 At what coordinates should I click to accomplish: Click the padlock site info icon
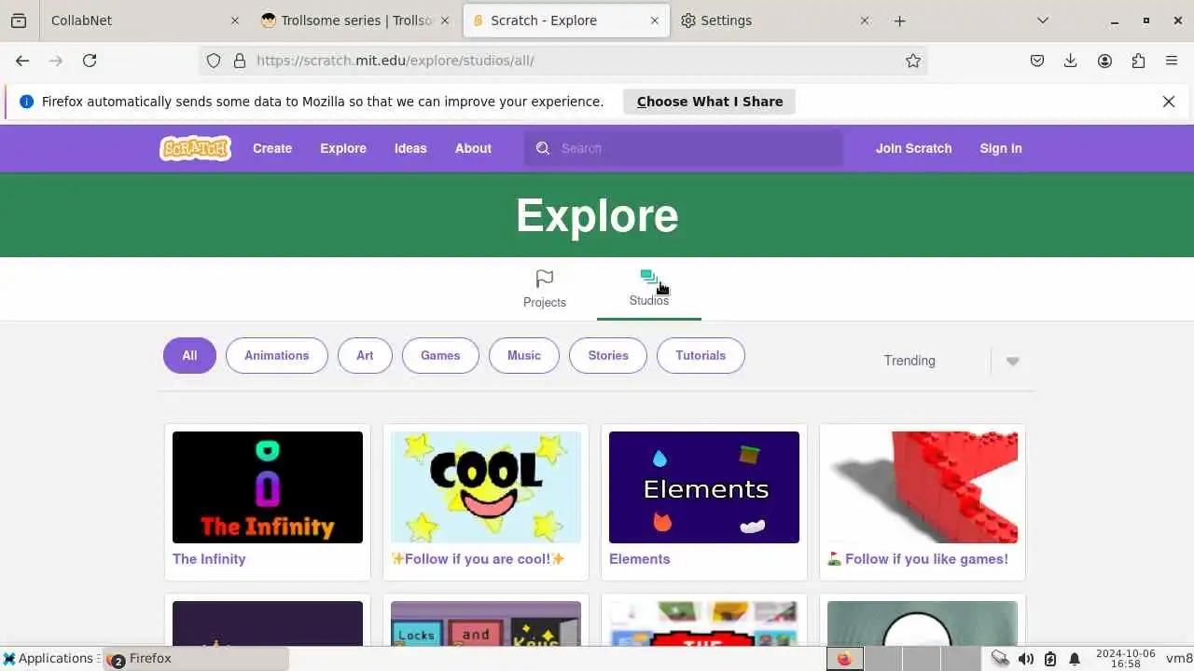point(240,61)
